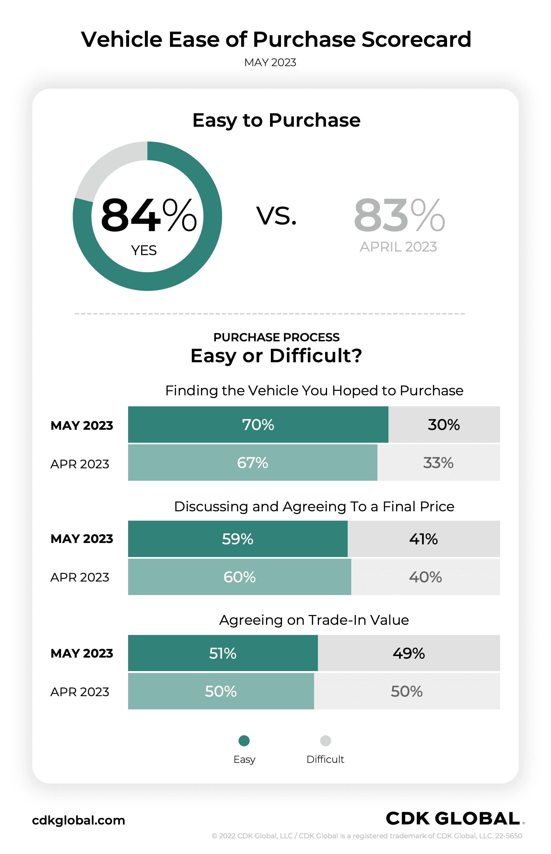Image resolution: width=551 pixels, height=854 pixels.
Task: Click the 33% April 2023 difficult bar
Action: pos(438,463)
